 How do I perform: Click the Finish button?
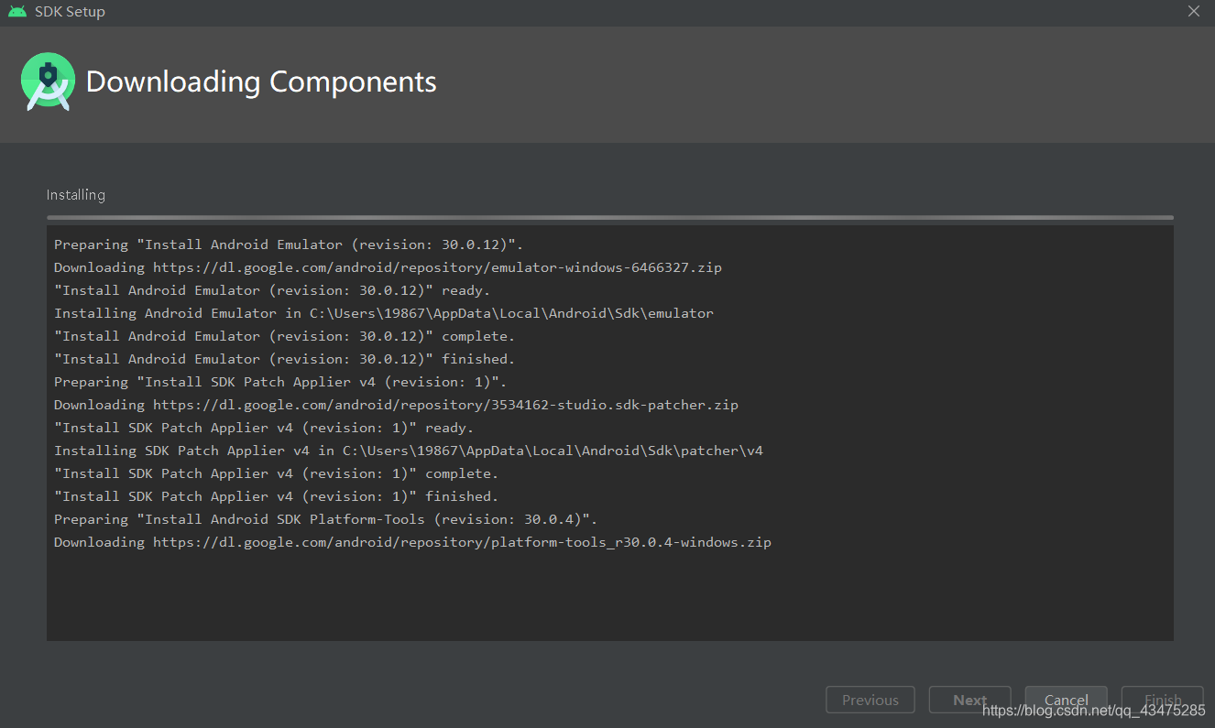(1162, 700)
